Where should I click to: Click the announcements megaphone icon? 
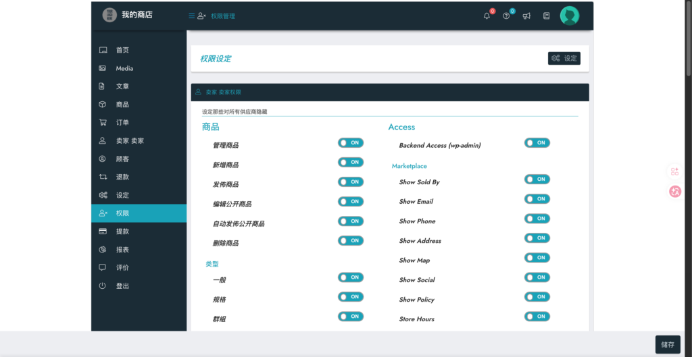click(x=526, y=16)
